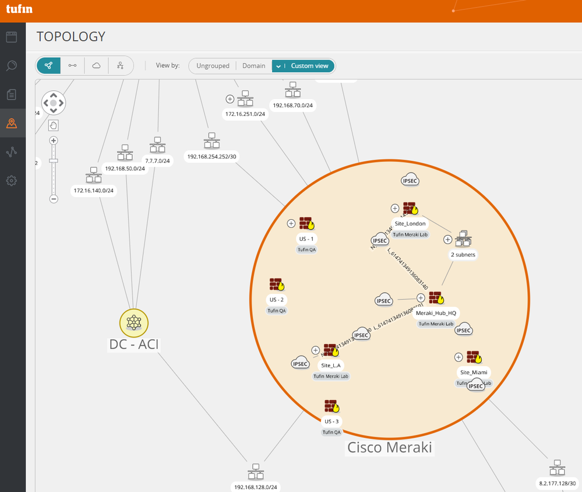Expand the 2 subnets group
Viewport: 582px width, 492px height.
[447, 240]
